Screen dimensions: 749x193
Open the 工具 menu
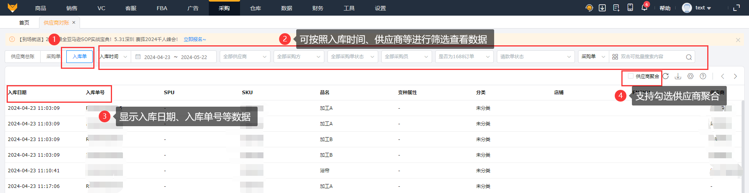pos(349,8)
